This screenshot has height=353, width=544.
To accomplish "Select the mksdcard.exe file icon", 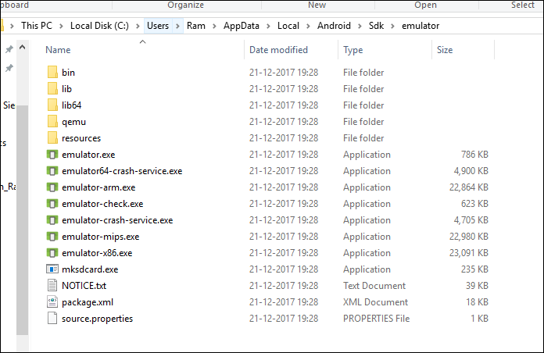I will (x=52, y=269).
